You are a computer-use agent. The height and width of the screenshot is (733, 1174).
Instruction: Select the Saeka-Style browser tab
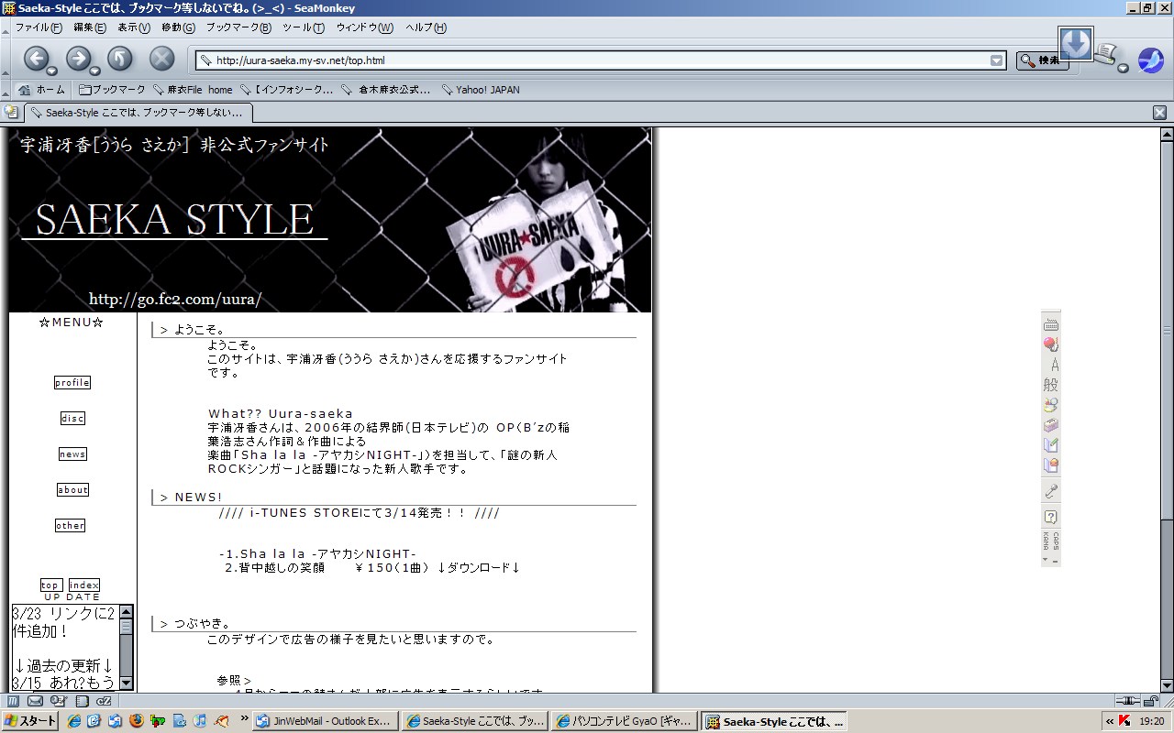pyautogui.click(x=138, y=113)
